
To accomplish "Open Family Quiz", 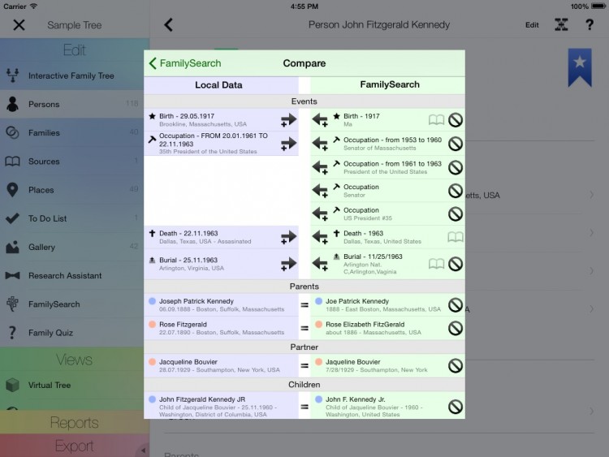I will [x=75, y=333].
